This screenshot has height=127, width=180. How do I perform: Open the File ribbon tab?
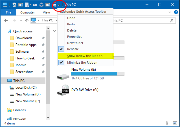tap(8, 12)
